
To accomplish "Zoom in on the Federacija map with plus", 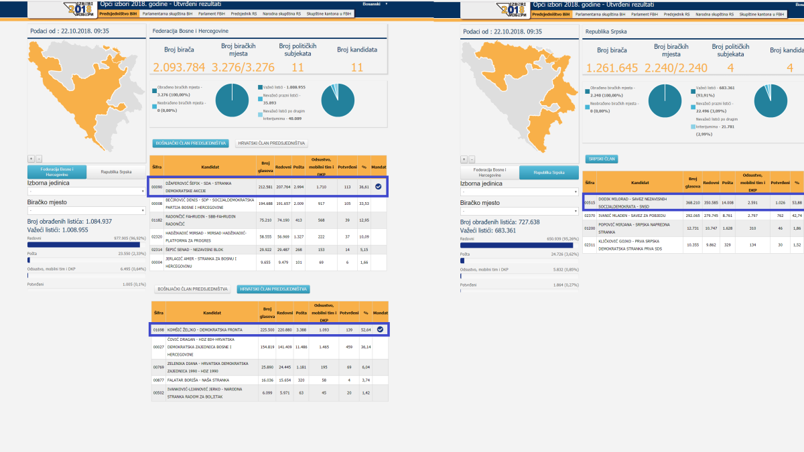I will 31,159.
